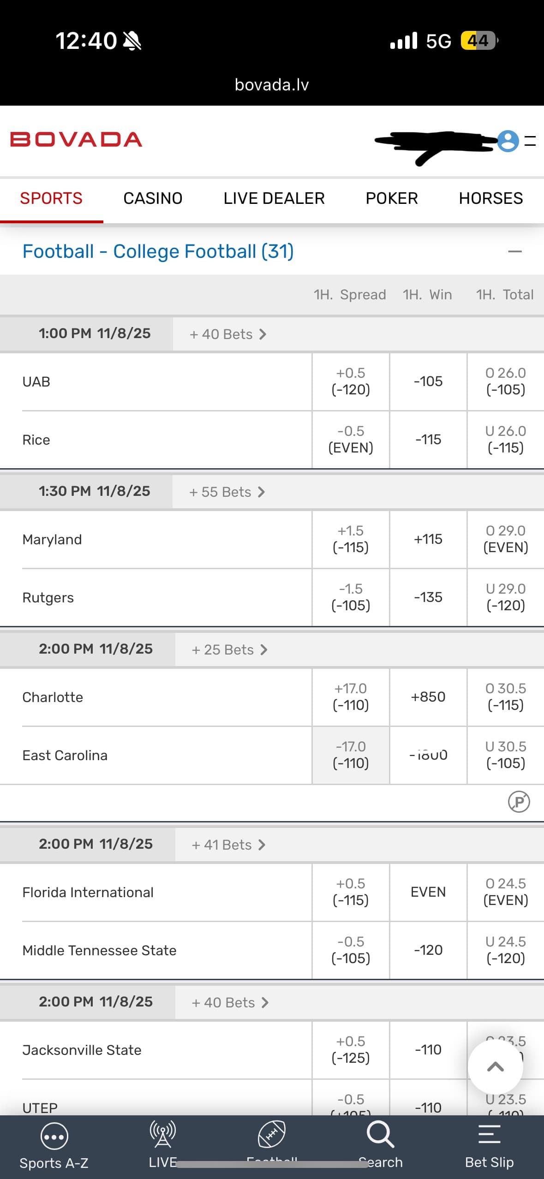Expand +25 Bets for Charlotte game

tap(229, 649)
